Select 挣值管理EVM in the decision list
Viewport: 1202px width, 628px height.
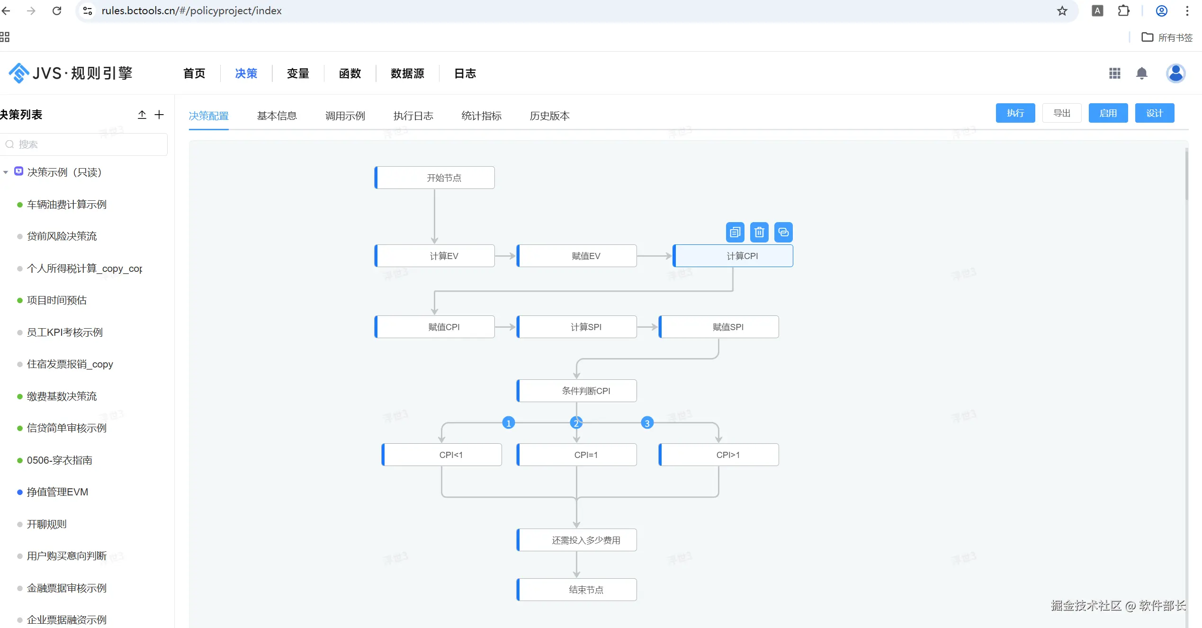pos(57,492)
